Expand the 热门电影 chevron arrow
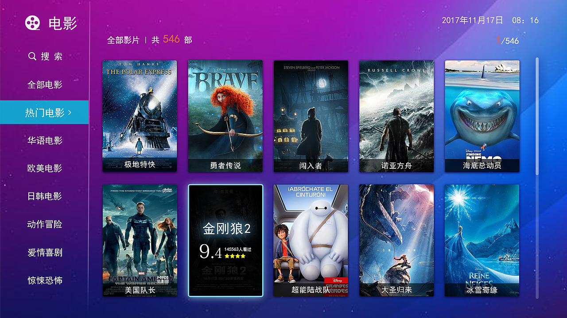 70,113
